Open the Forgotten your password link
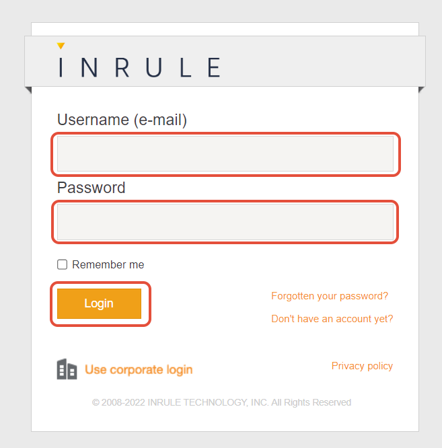442x448 pixels. tap(330, 296)
